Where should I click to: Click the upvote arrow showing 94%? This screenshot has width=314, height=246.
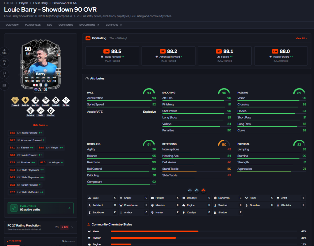click(4, 51)
